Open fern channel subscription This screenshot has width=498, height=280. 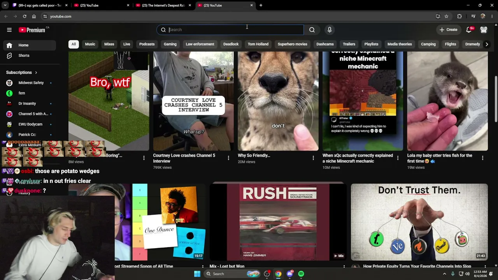pos(30,93)
